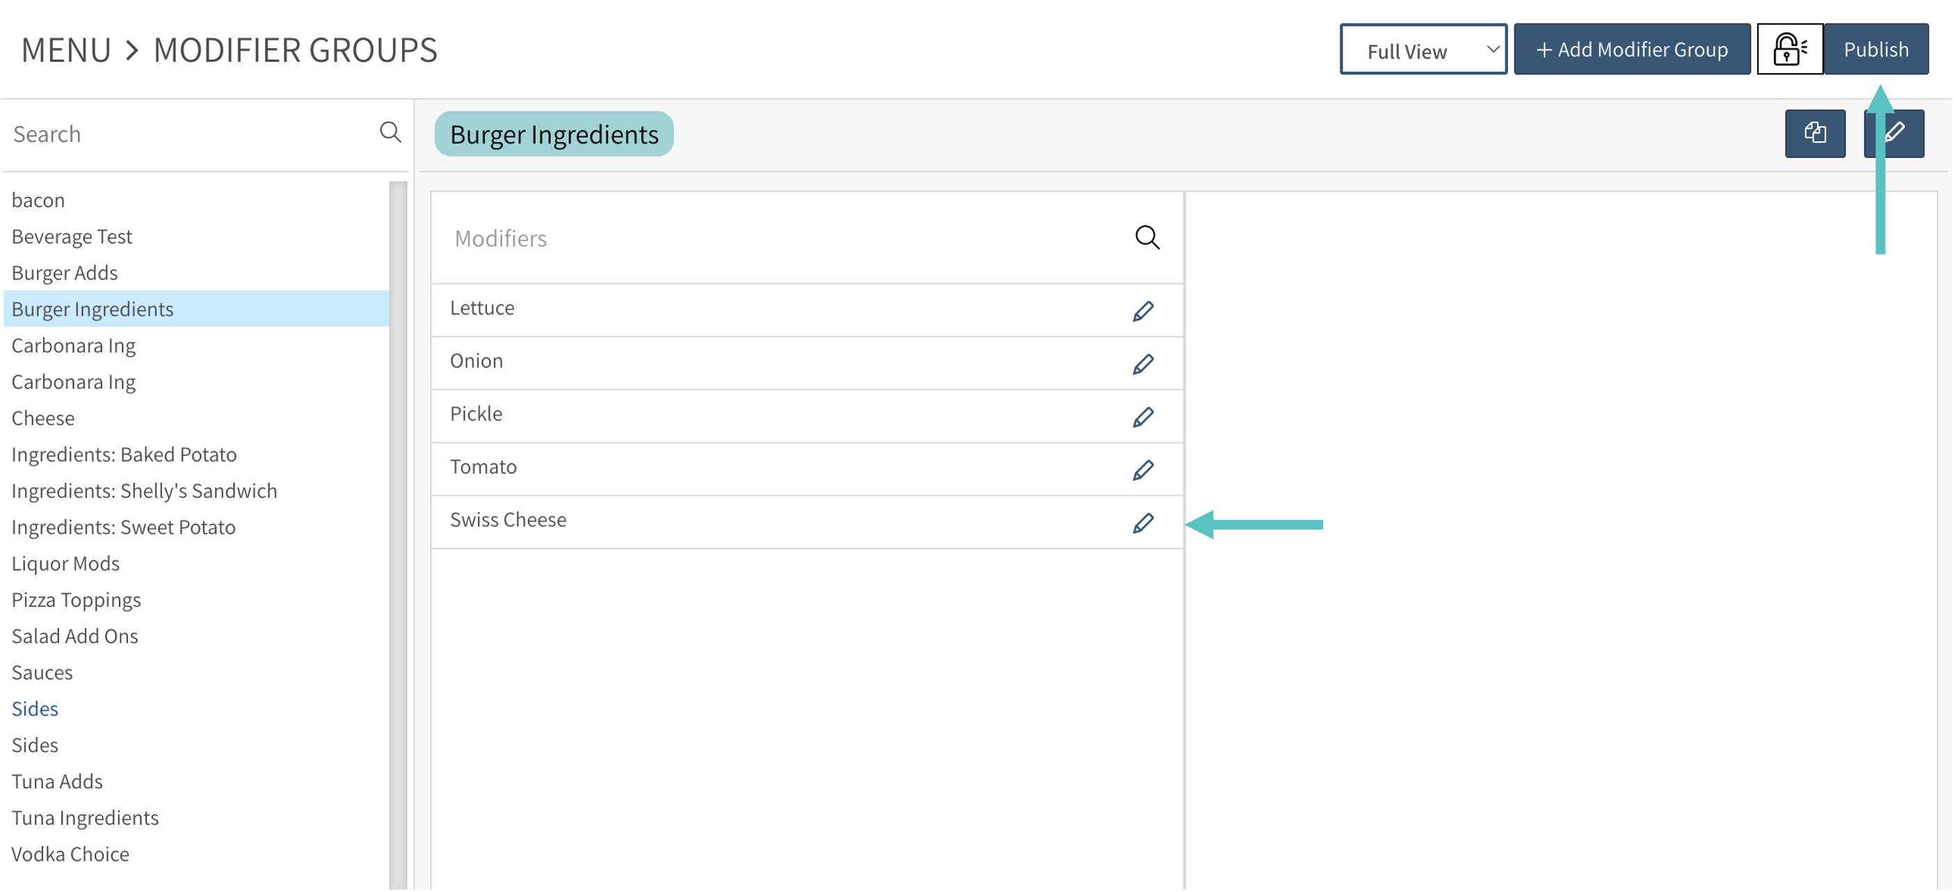Edit Swiss Cheese using its pencil icon

click(x=1142, y=523)
